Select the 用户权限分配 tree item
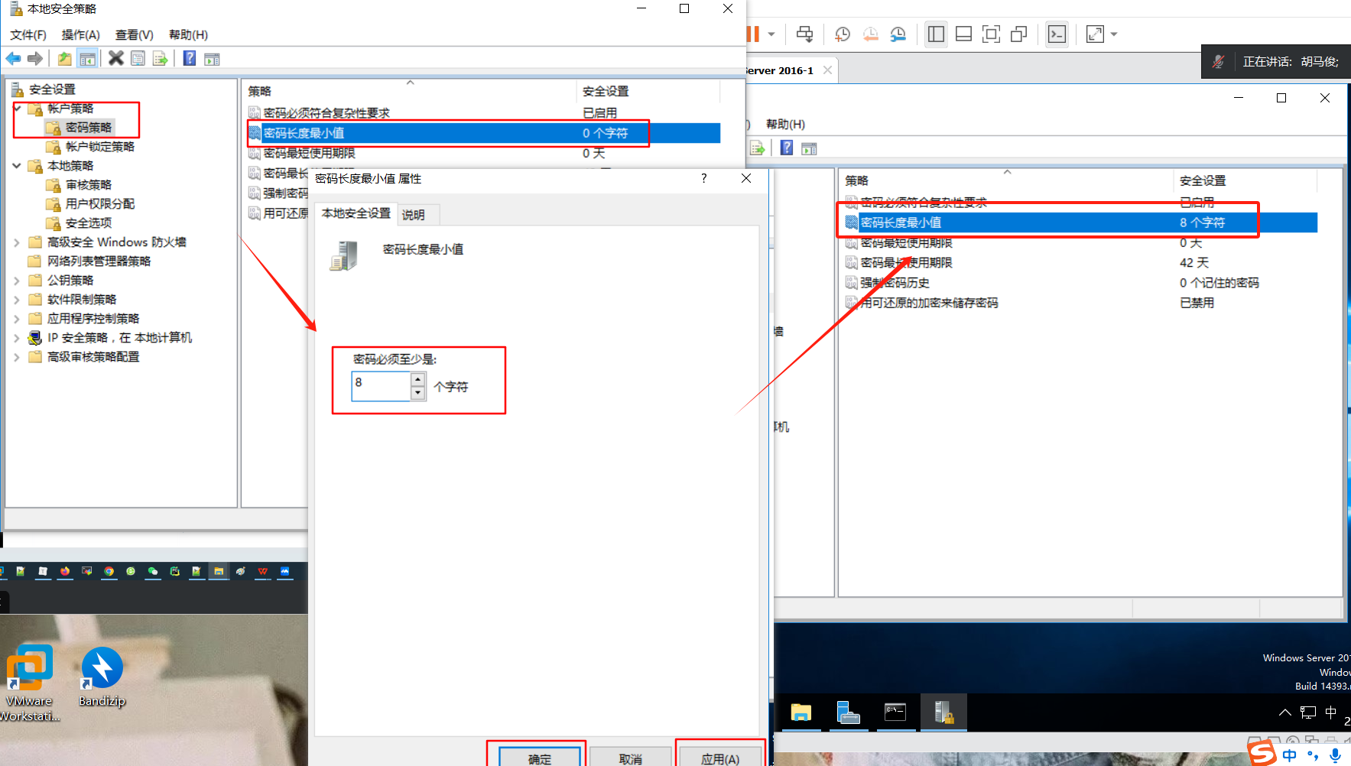Image resolution: width=1351 pixels, height=766 pixels. 91,204
